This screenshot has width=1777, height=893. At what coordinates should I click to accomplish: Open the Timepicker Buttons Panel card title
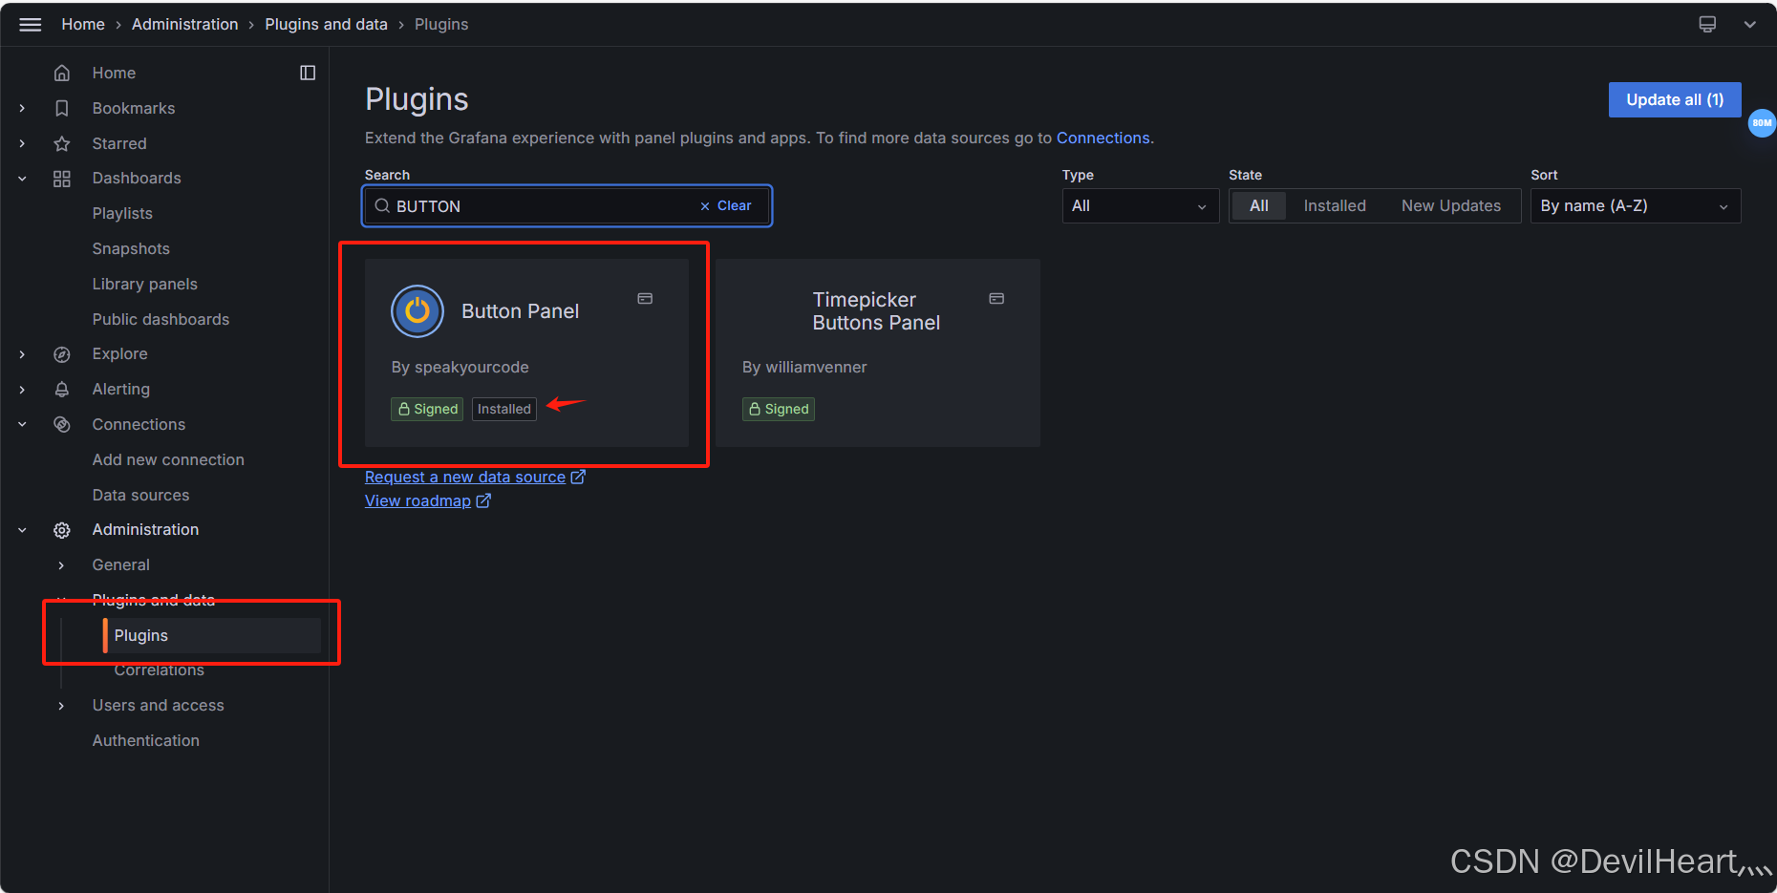[876, 311]
